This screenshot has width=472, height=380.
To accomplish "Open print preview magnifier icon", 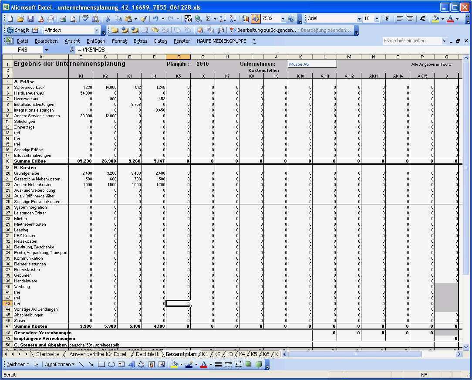I will (x=73, y=19).
